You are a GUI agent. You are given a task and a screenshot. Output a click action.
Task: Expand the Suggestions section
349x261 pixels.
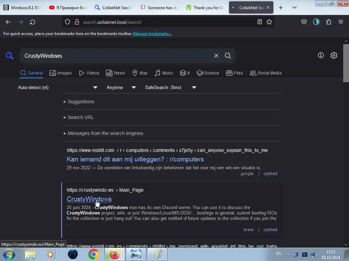click(79, 102)
